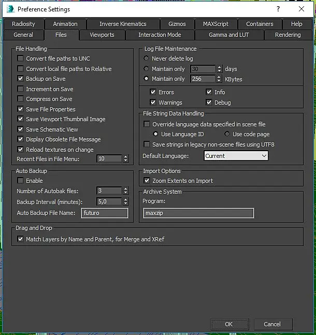
Task: Select Maintain only days radio button
Action: 146,68
